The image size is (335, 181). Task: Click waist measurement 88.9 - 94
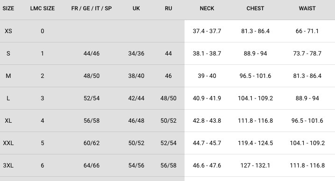point(307,98)
